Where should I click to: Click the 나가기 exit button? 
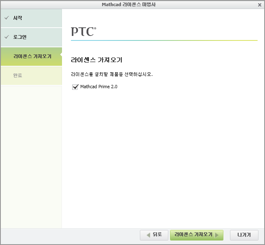point(244,235)
